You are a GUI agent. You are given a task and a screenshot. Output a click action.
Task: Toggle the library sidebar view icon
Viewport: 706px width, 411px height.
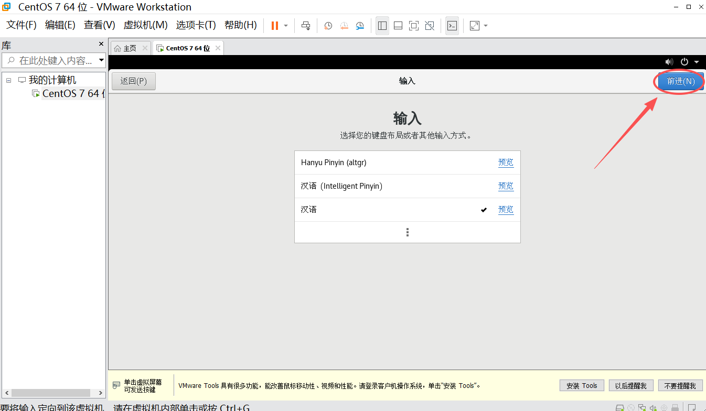click(382, 26)
